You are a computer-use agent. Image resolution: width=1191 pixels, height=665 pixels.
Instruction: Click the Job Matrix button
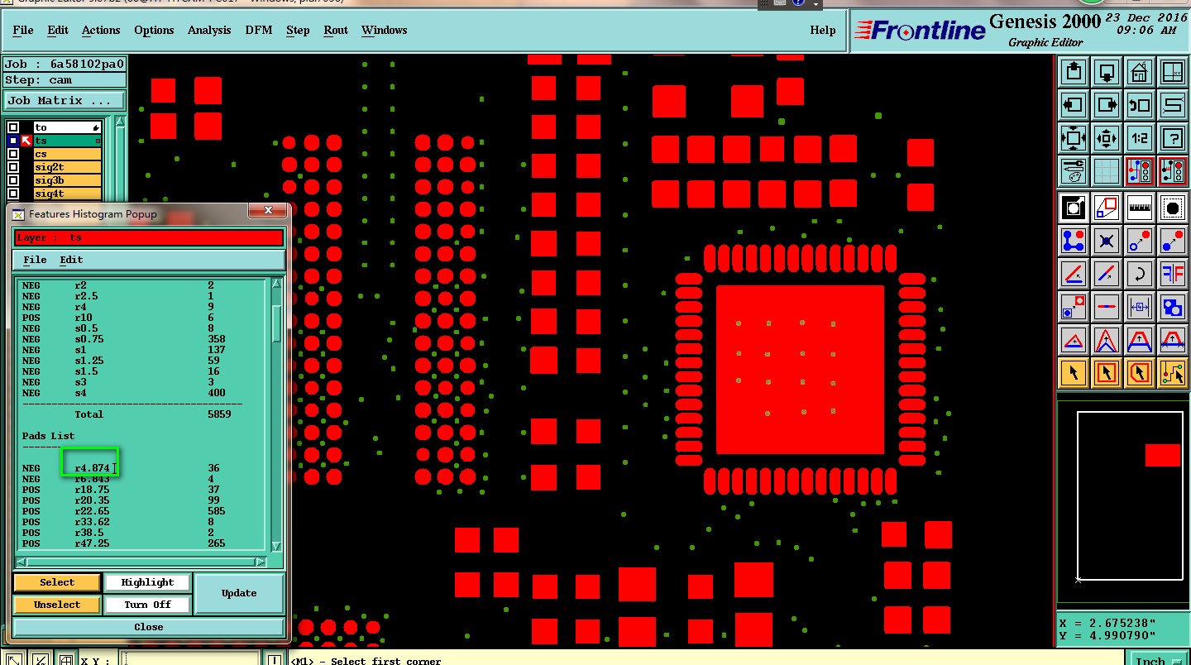tap(65, 101)
